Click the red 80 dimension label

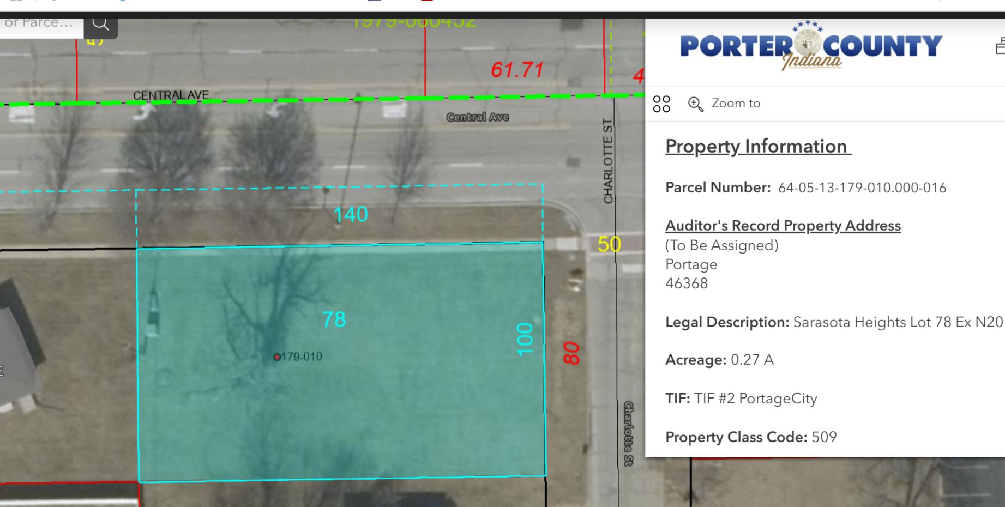click(x=571, y=353)
